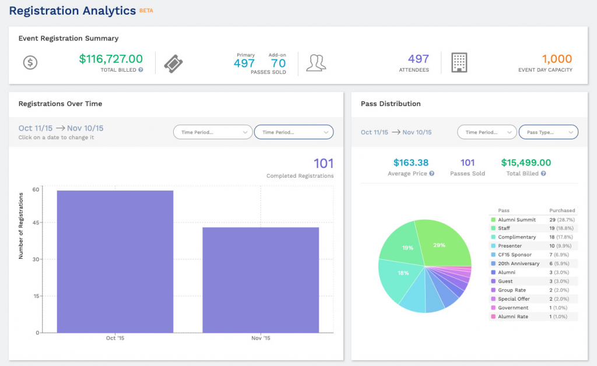
Task: Click the Staff purchased count 19 (18.8%)
Action: (561, 228)
